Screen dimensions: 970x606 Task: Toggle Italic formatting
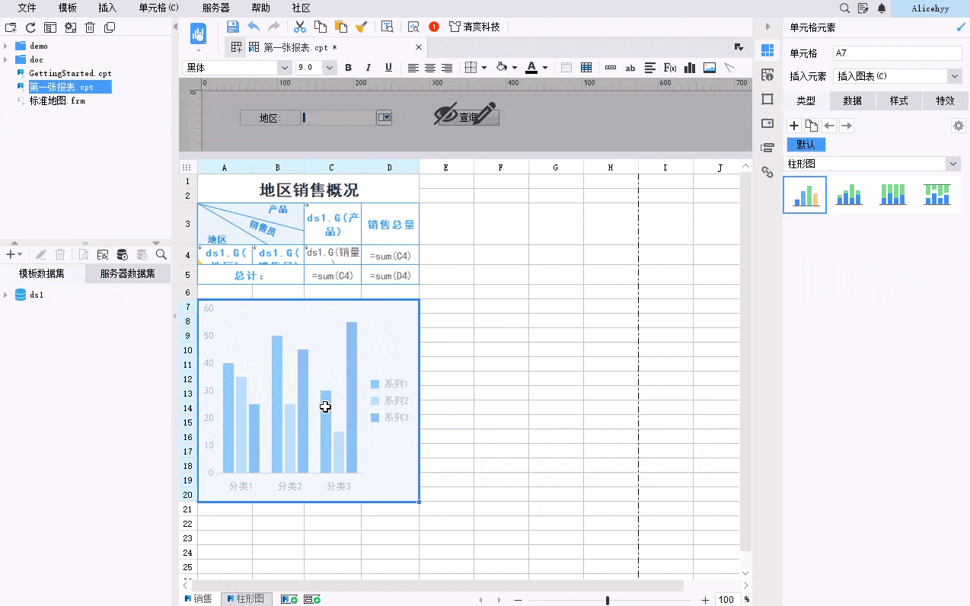pyautogui.click(x=369, y=68)
